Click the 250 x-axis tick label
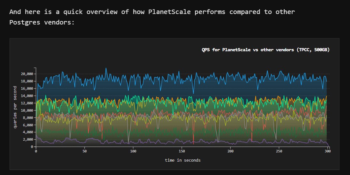 tap(279, 151)
